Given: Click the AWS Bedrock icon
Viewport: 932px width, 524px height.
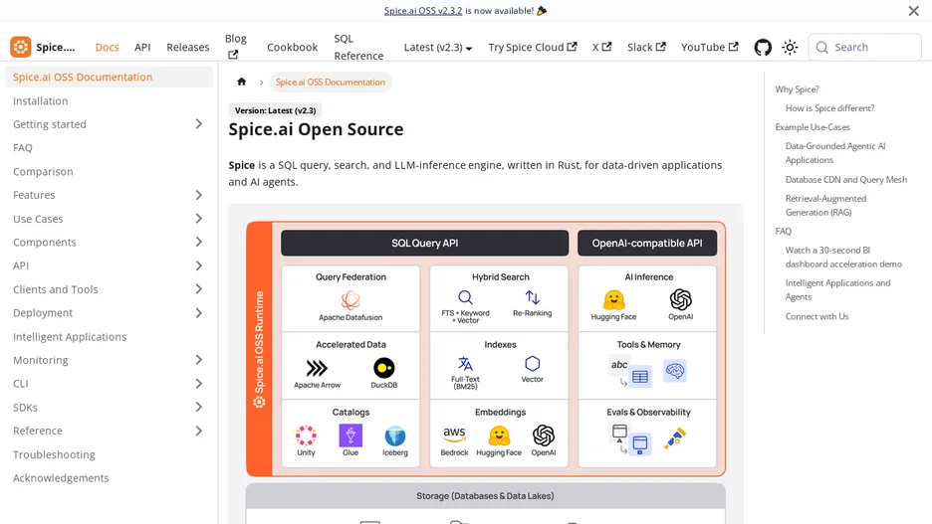Looking at the screenshot, I should tap(454, 435).
